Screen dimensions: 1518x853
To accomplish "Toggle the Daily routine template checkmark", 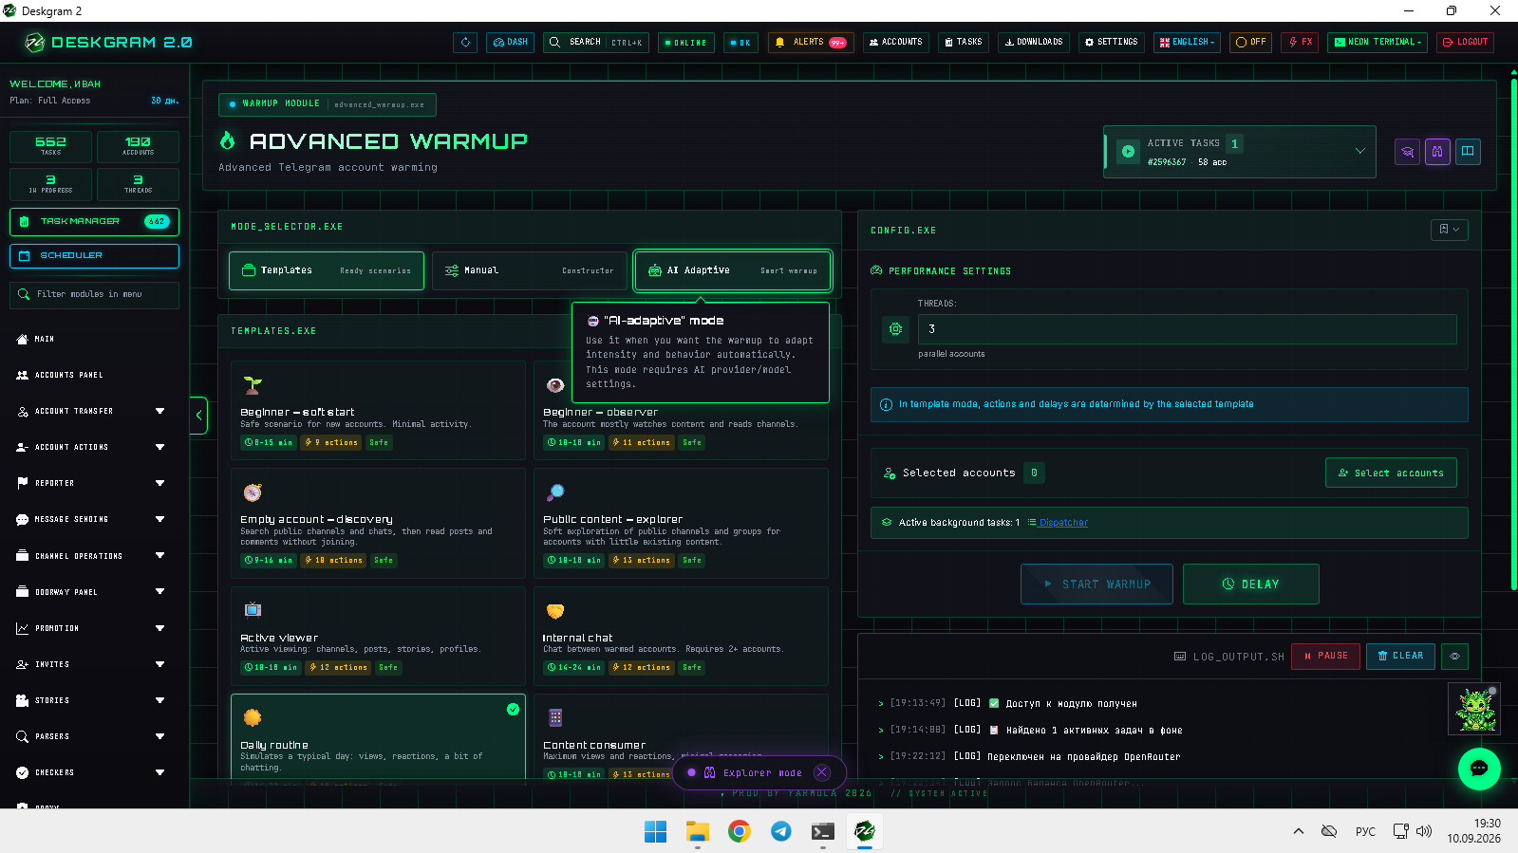I will click(513, 709).
